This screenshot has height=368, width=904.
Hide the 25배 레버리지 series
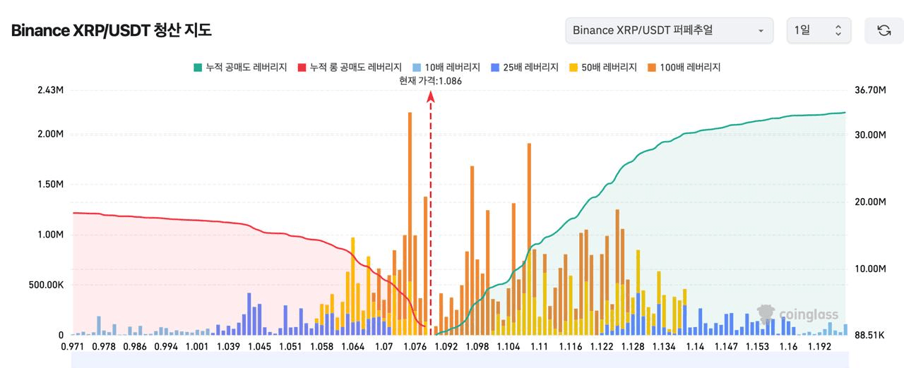coord(524,67)
